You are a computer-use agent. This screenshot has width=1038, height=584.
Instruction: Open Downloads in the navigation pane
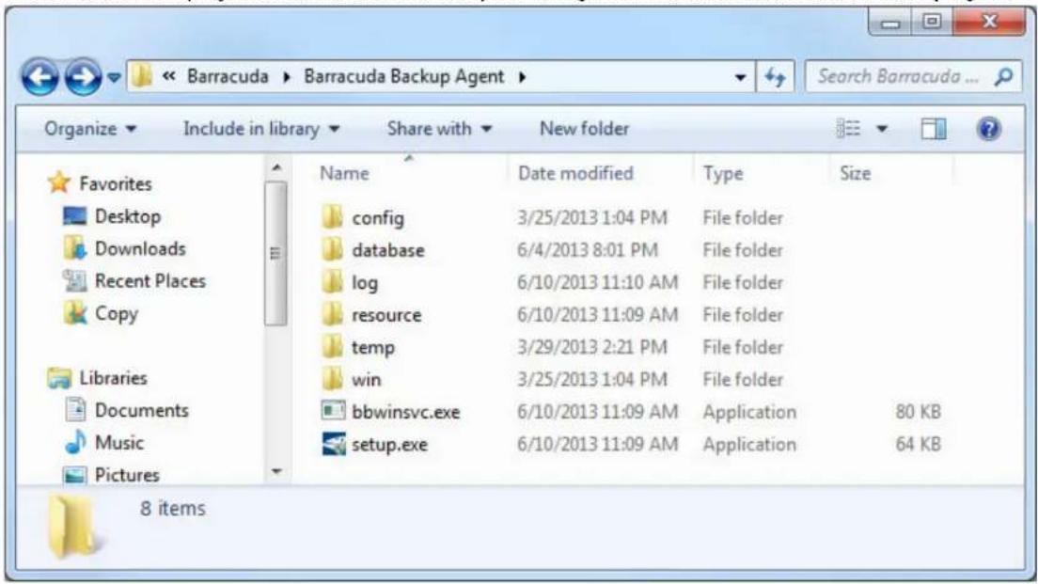[x=140, y=248]
